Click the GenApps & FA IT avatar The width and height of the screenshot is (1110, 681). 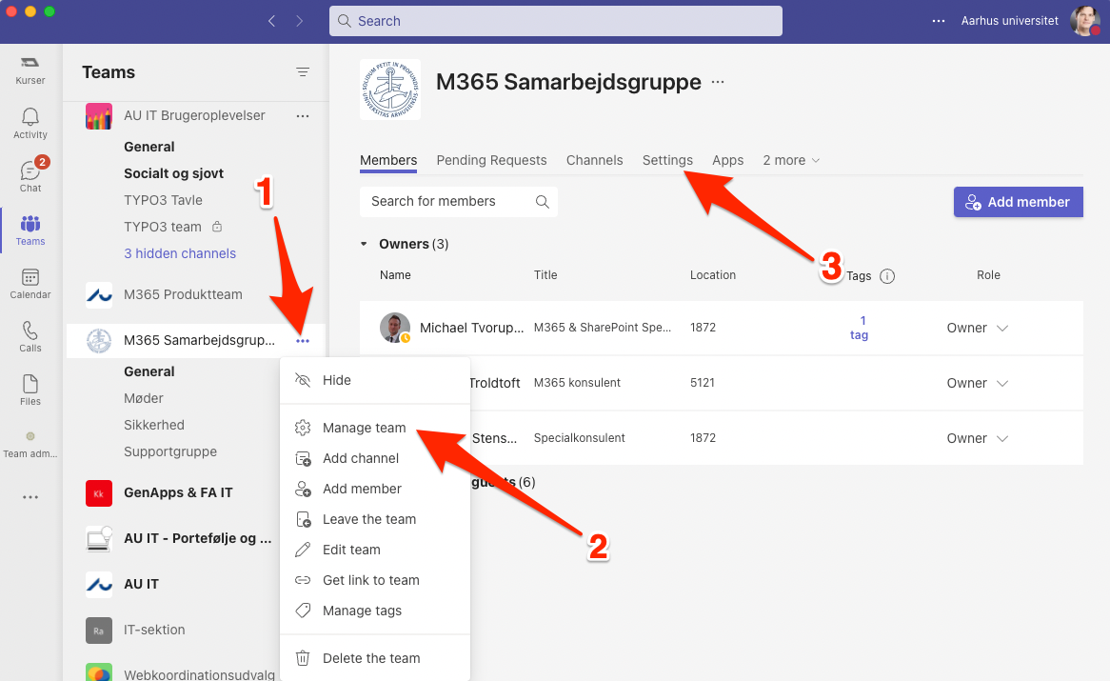tap(99, 492)
